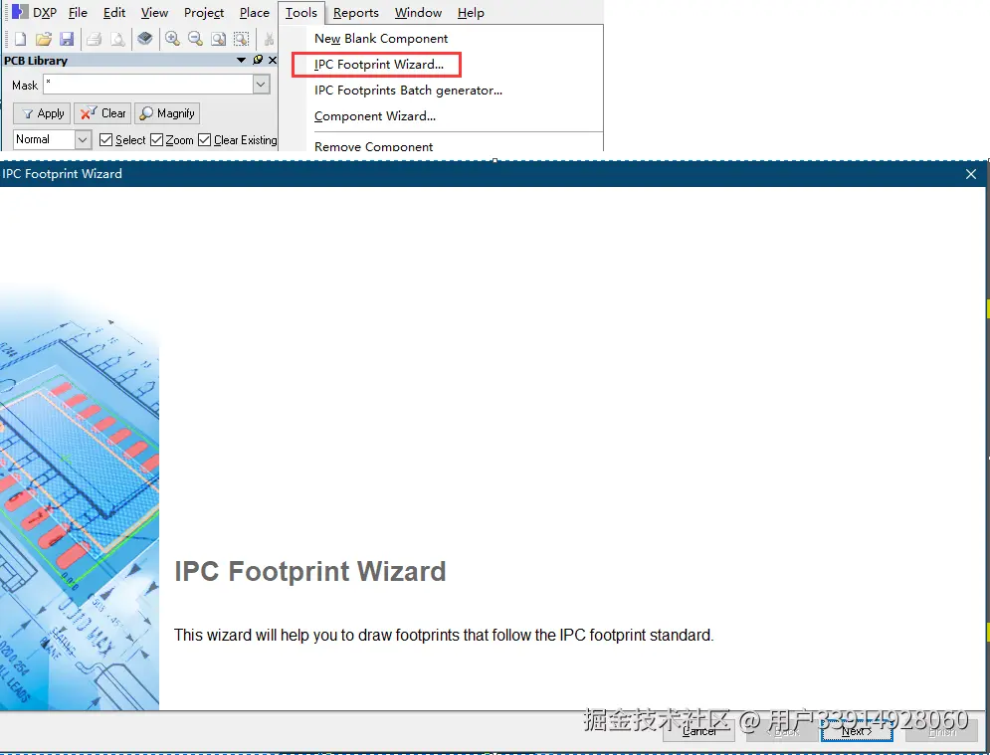Toggle the Zoom checkbox

click(156, 139)
